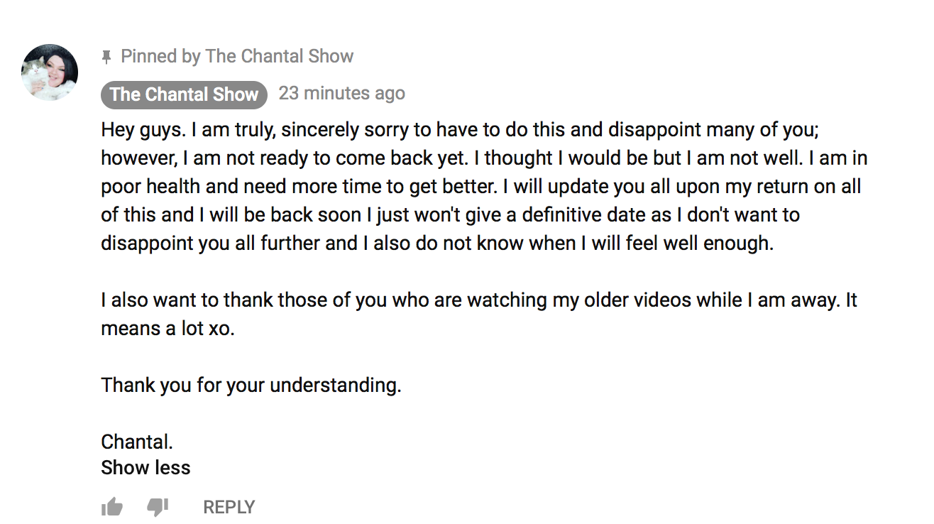
Task: Open the '23 minutes ago' timestamp link
Action: [x=342, y=93]
